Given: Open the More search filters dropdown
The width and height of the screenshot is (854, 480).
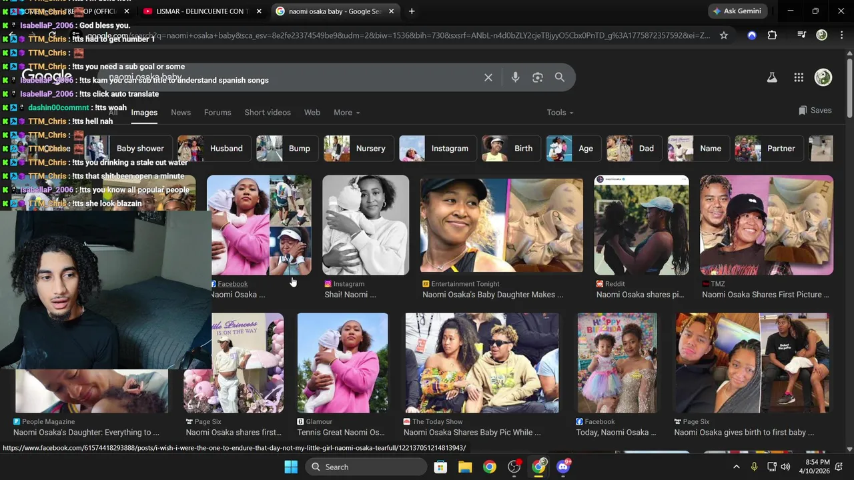Looking at the screenshot, I should coord(346,113).
